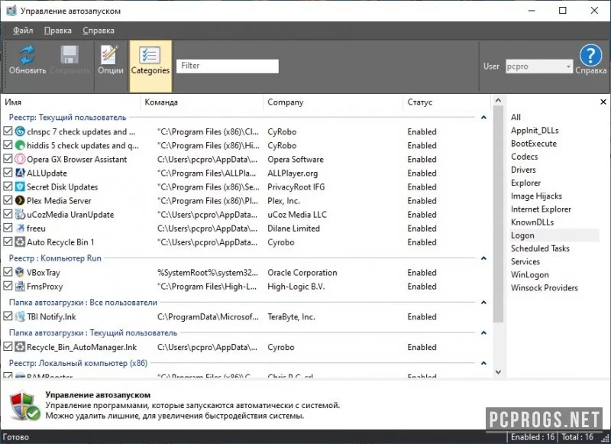Click the freeu entry icon

pos(20,228)
